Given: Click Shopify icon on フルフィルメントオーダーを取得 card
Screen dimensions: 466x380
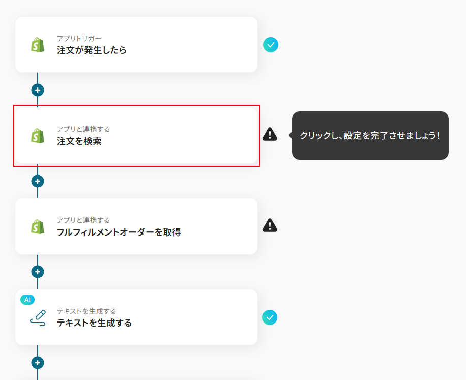Looking at the screenshot, I should pos(38,227).
